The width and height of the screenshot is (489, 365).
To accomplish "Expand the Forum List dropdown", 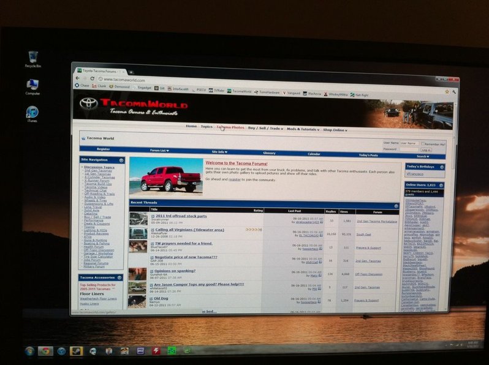I will pos(159,150).
